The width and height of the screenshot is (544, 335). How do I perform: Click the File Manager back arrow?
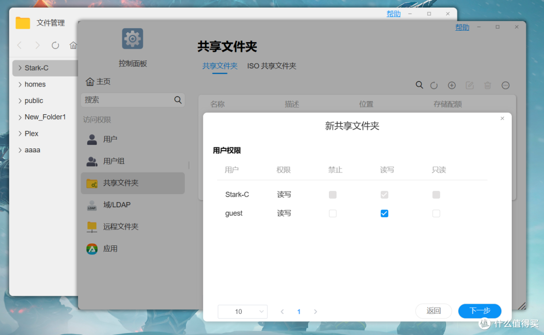point(20,45)
